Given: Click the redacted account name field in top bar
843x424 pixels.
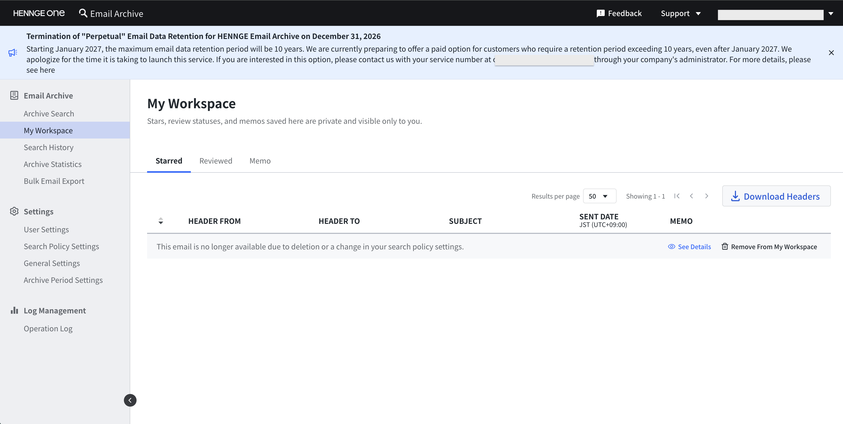Looking at the screenshot, I should click(770, 14).
